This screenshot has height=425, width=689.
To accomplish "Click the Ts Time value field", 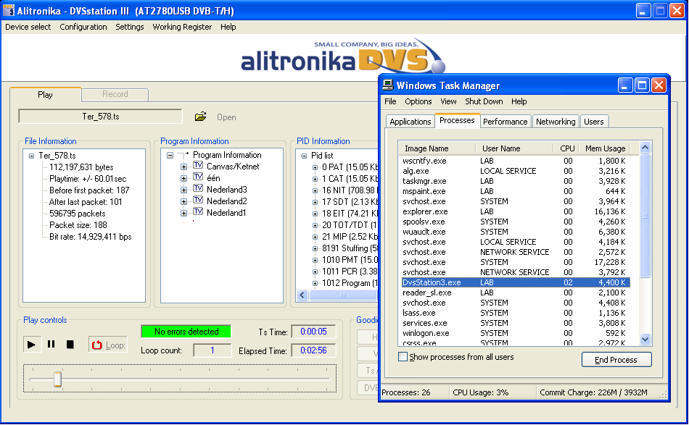I will [x=314, y=332].
